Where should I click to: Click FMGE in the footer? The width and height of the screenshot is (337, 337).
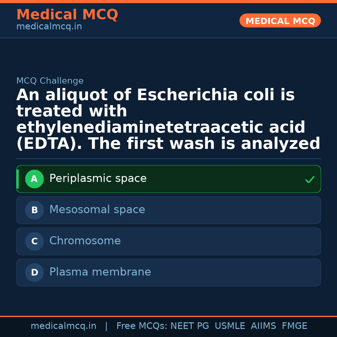[x=295, y=326]
